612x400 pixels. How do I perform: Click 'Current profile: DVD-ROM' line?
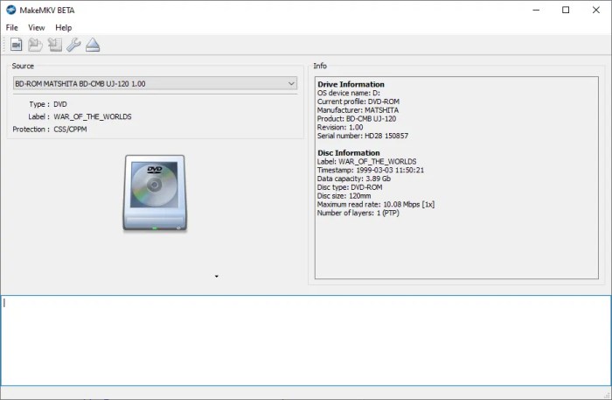coord(358,102)
